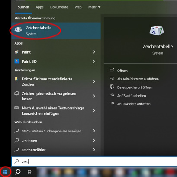Click An "Start" anheften
Image resolution: width=177 pixels, height=177 pixels.
tap(132, 96)
